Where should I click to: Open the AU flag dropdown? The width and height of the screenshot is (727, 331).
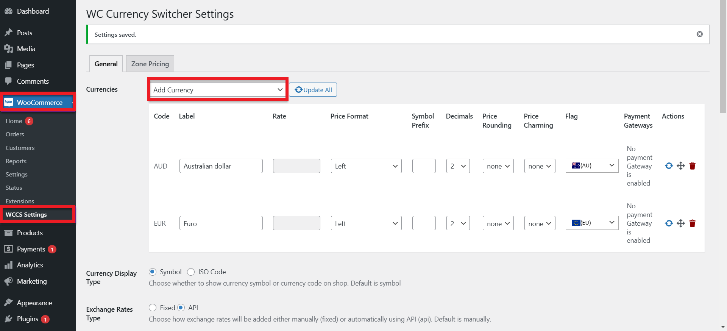pyautogui.click(x=592, y=165)
